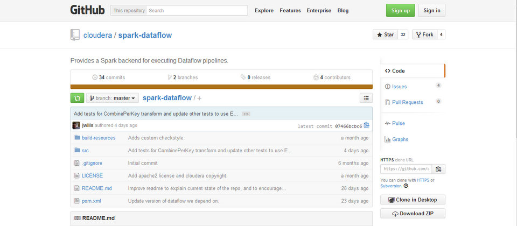Image resolution: width=517 pixels, height=226 pixels.
Task: Copy the latest commit SHA to clipboard
Action: 367,125
